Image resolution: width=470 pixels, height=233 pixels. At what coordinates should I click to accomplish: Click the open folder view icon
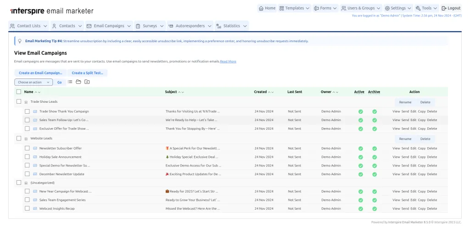click(x=78, y=82)
